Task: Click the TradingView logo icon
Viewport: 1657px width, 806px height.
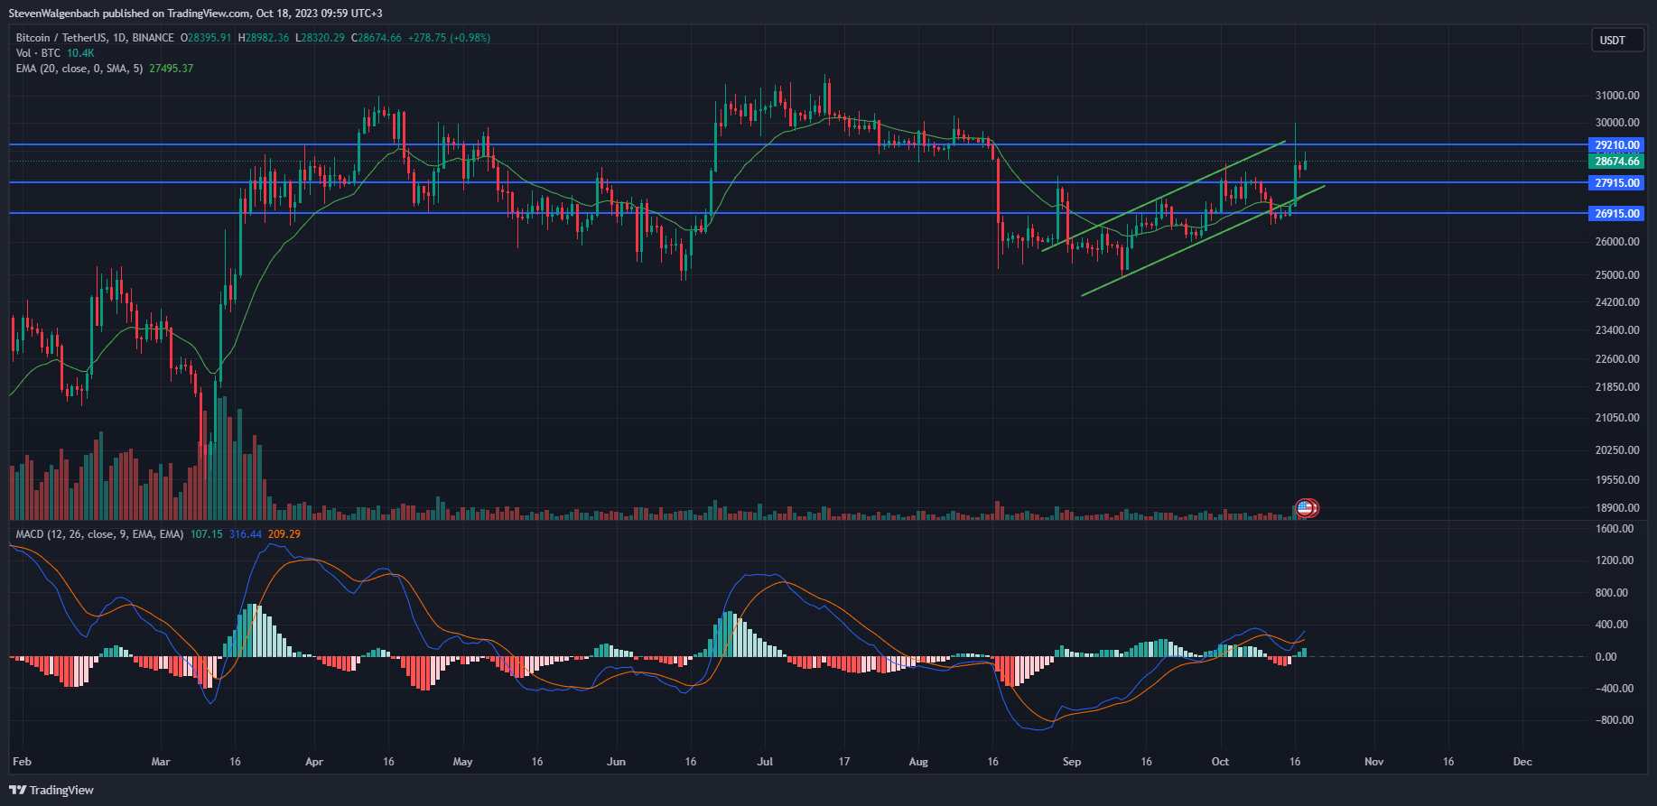Action: [x=17, y=790]
